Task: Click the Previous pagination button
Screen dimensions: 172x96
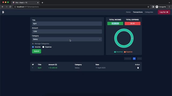Action: tap(128, 59)
